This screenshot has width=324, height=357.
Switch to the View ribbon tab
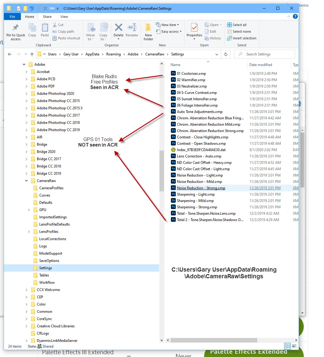(64, 17)
